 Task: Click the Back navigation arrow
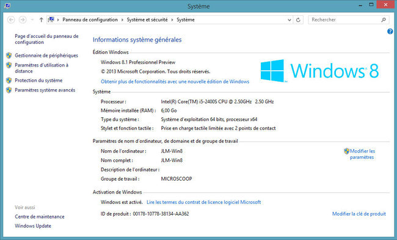coord(11,20)
